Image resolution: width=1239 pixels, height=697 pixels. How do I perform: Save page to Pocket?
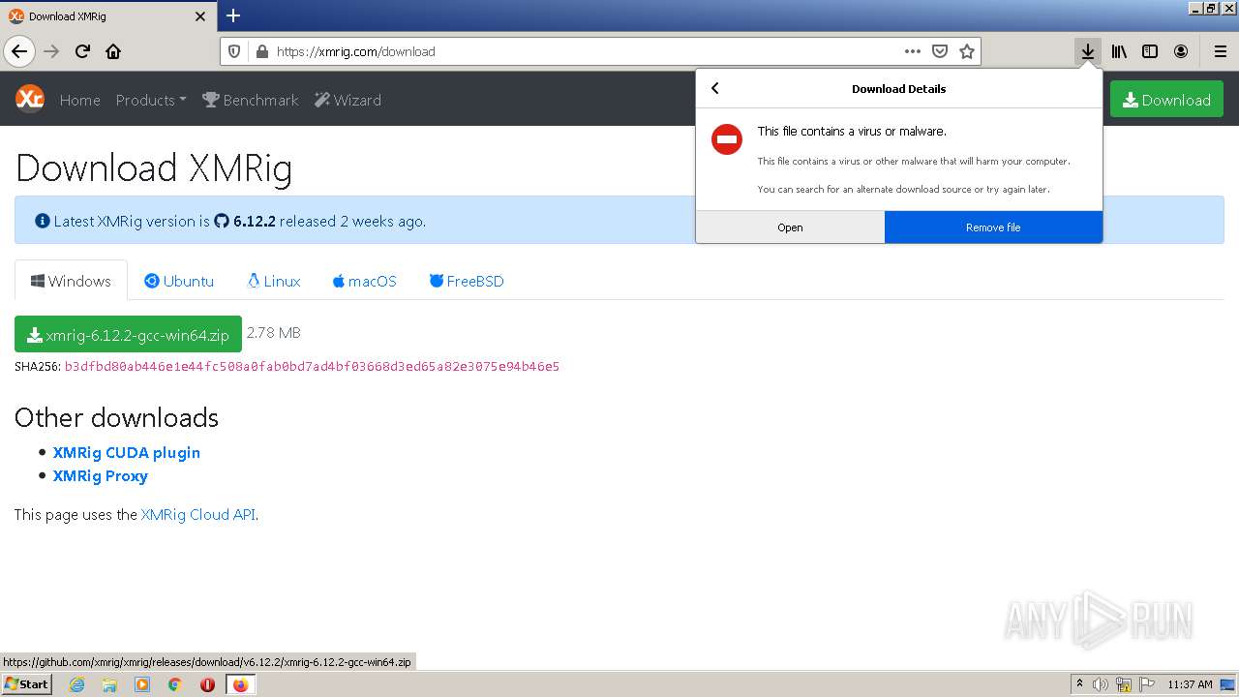(x=939, y=51)
